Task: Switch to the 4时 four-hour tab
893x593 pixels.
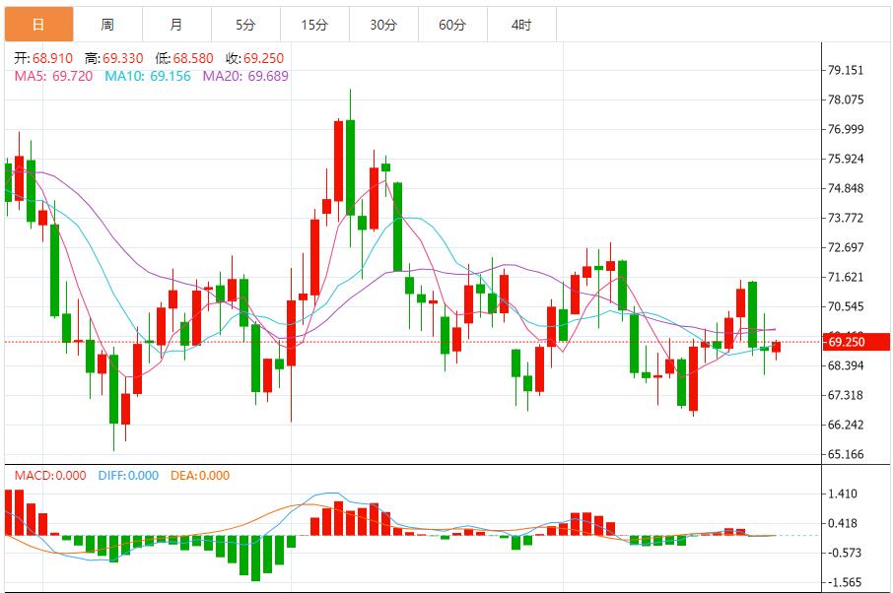Action: pos(521,25)
